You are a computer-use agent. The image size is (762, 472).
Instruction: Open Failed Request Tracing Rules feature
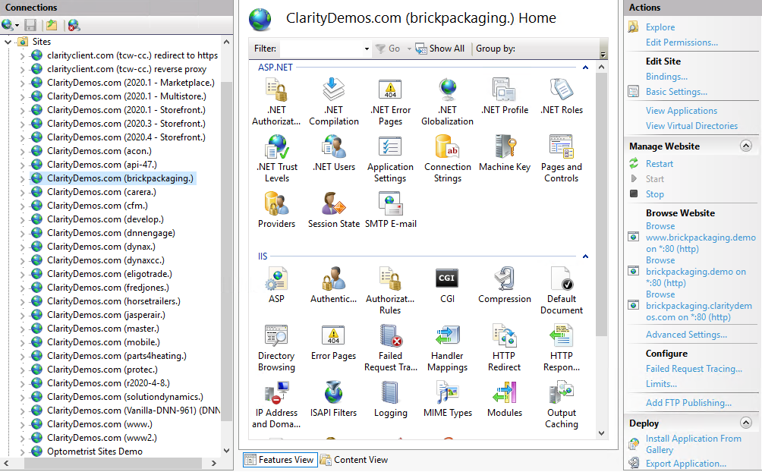click(390, 348)
